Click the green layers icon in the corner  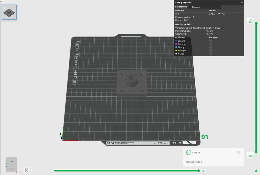pyautogui.click(x=256, y=171)
